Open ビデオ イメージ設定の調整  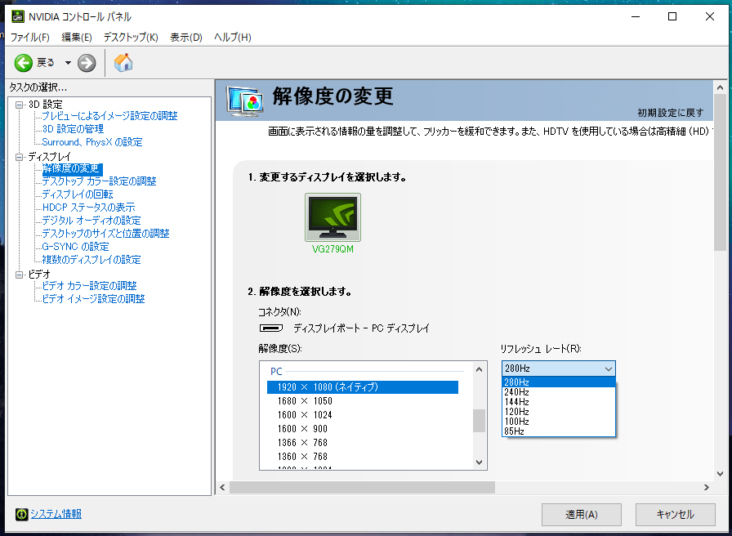(x=93, y=299)
